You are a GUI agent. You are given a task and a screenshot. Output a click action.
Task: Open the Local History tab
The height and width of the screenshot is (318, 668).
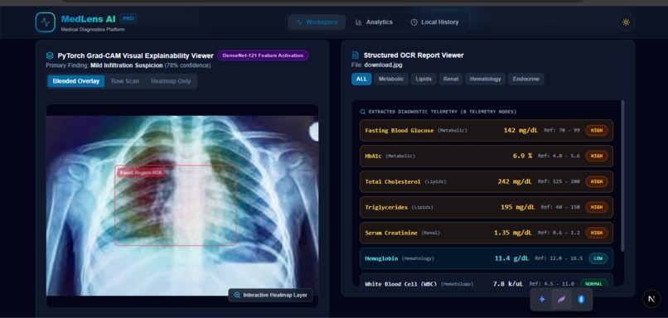(x=434, y=22)
